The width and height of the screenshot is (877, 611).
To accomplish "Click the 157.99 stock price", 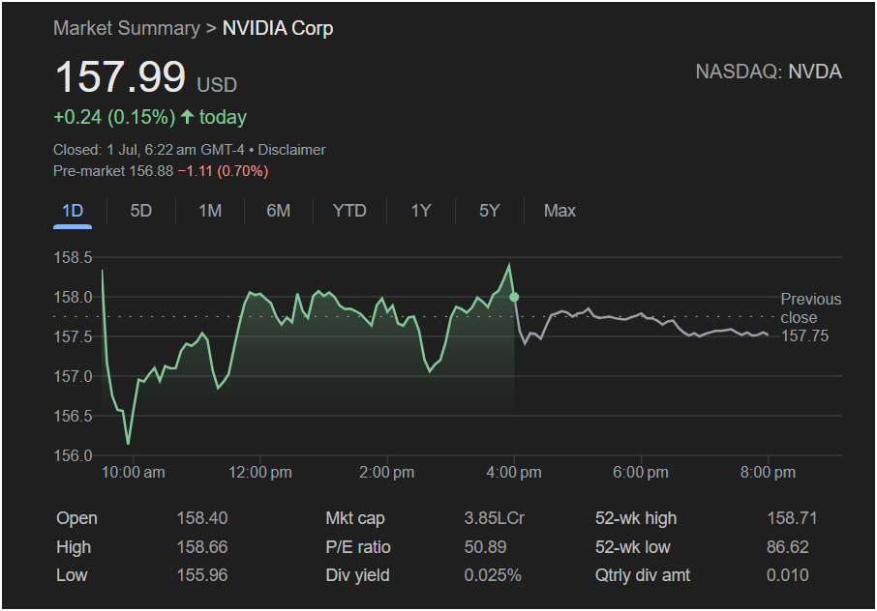I will pyautogui.click(x=120, y=77).
